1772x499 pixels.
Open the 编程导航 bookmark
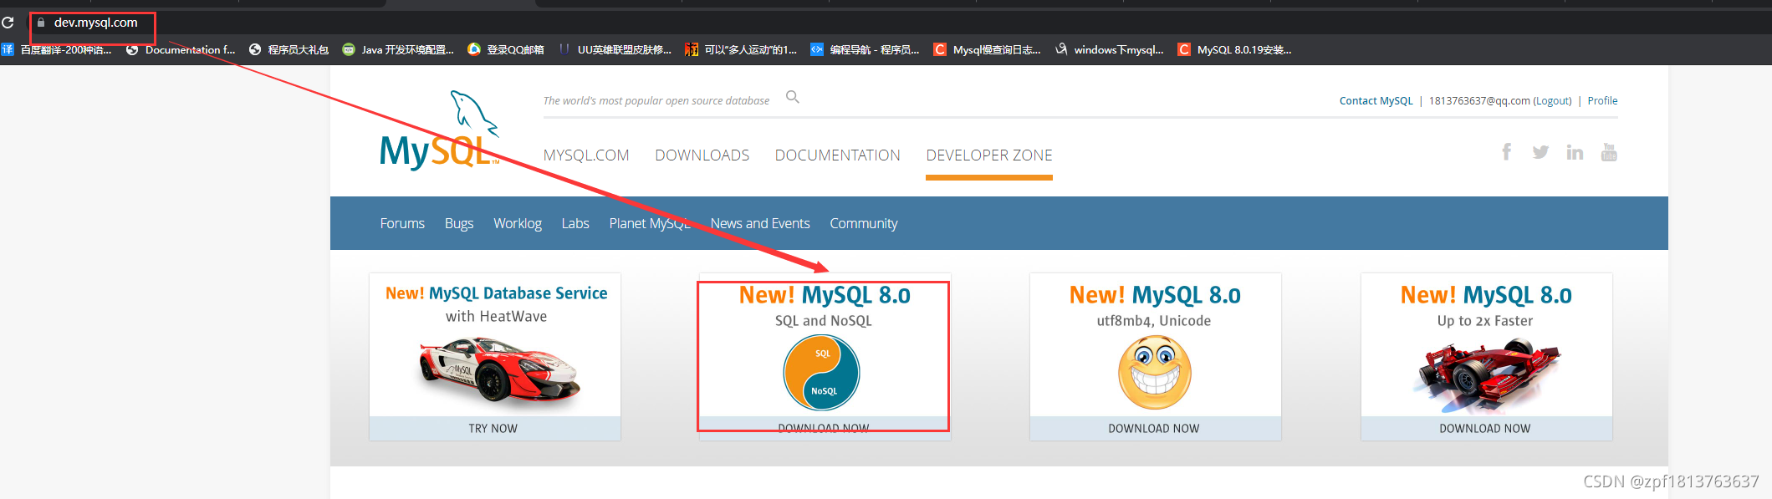[865, 50]
